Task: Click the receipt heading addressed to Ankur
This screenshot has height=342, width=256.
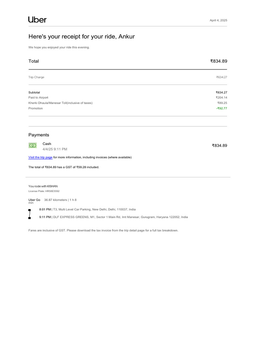Action: [81, 36]
